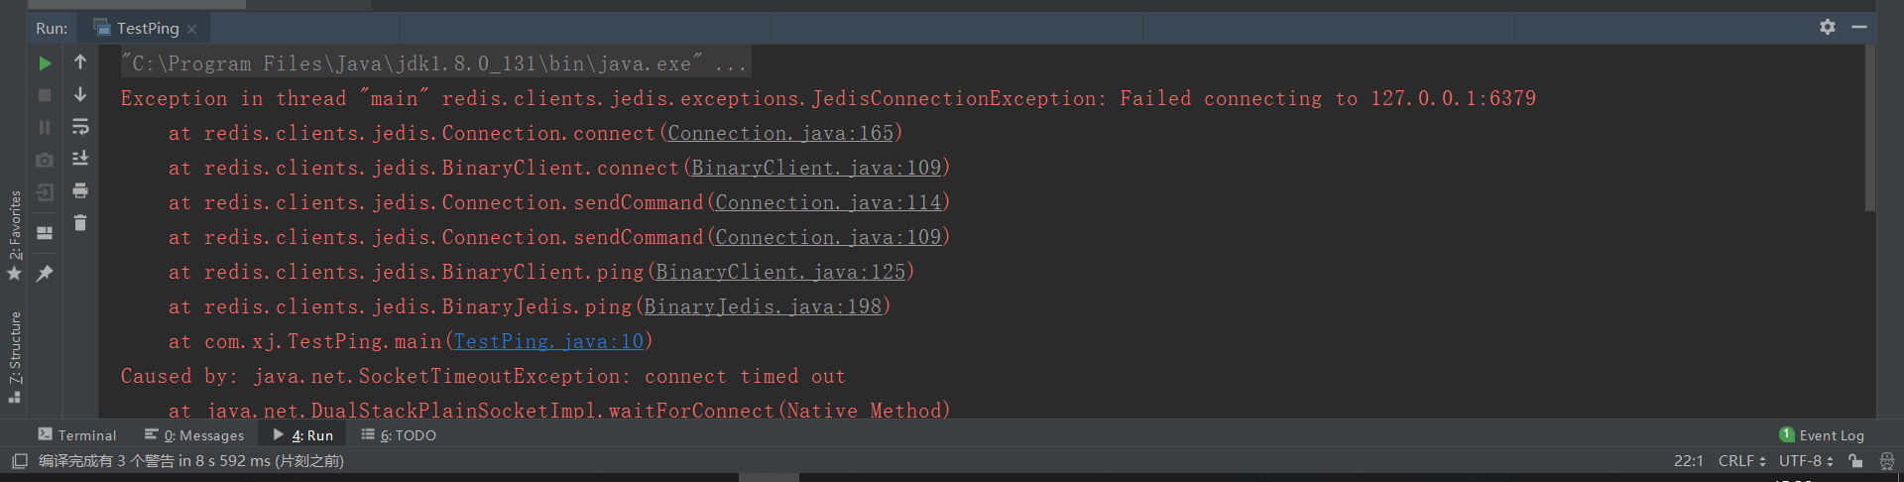
Task: Click the Hector inspector icon in status bar
Action: (1886, 461)
